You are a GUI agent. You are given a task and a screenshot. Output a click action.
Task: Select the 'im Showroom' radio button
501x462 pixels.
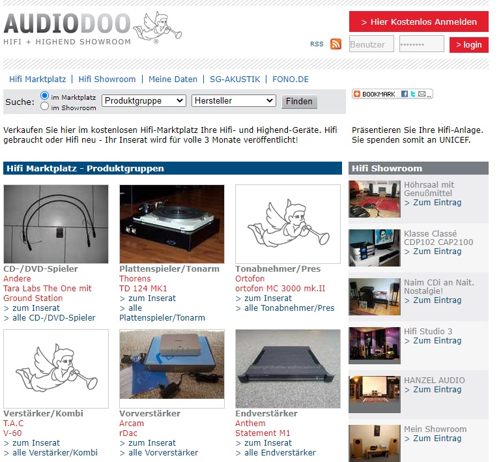tap(45, 106)
